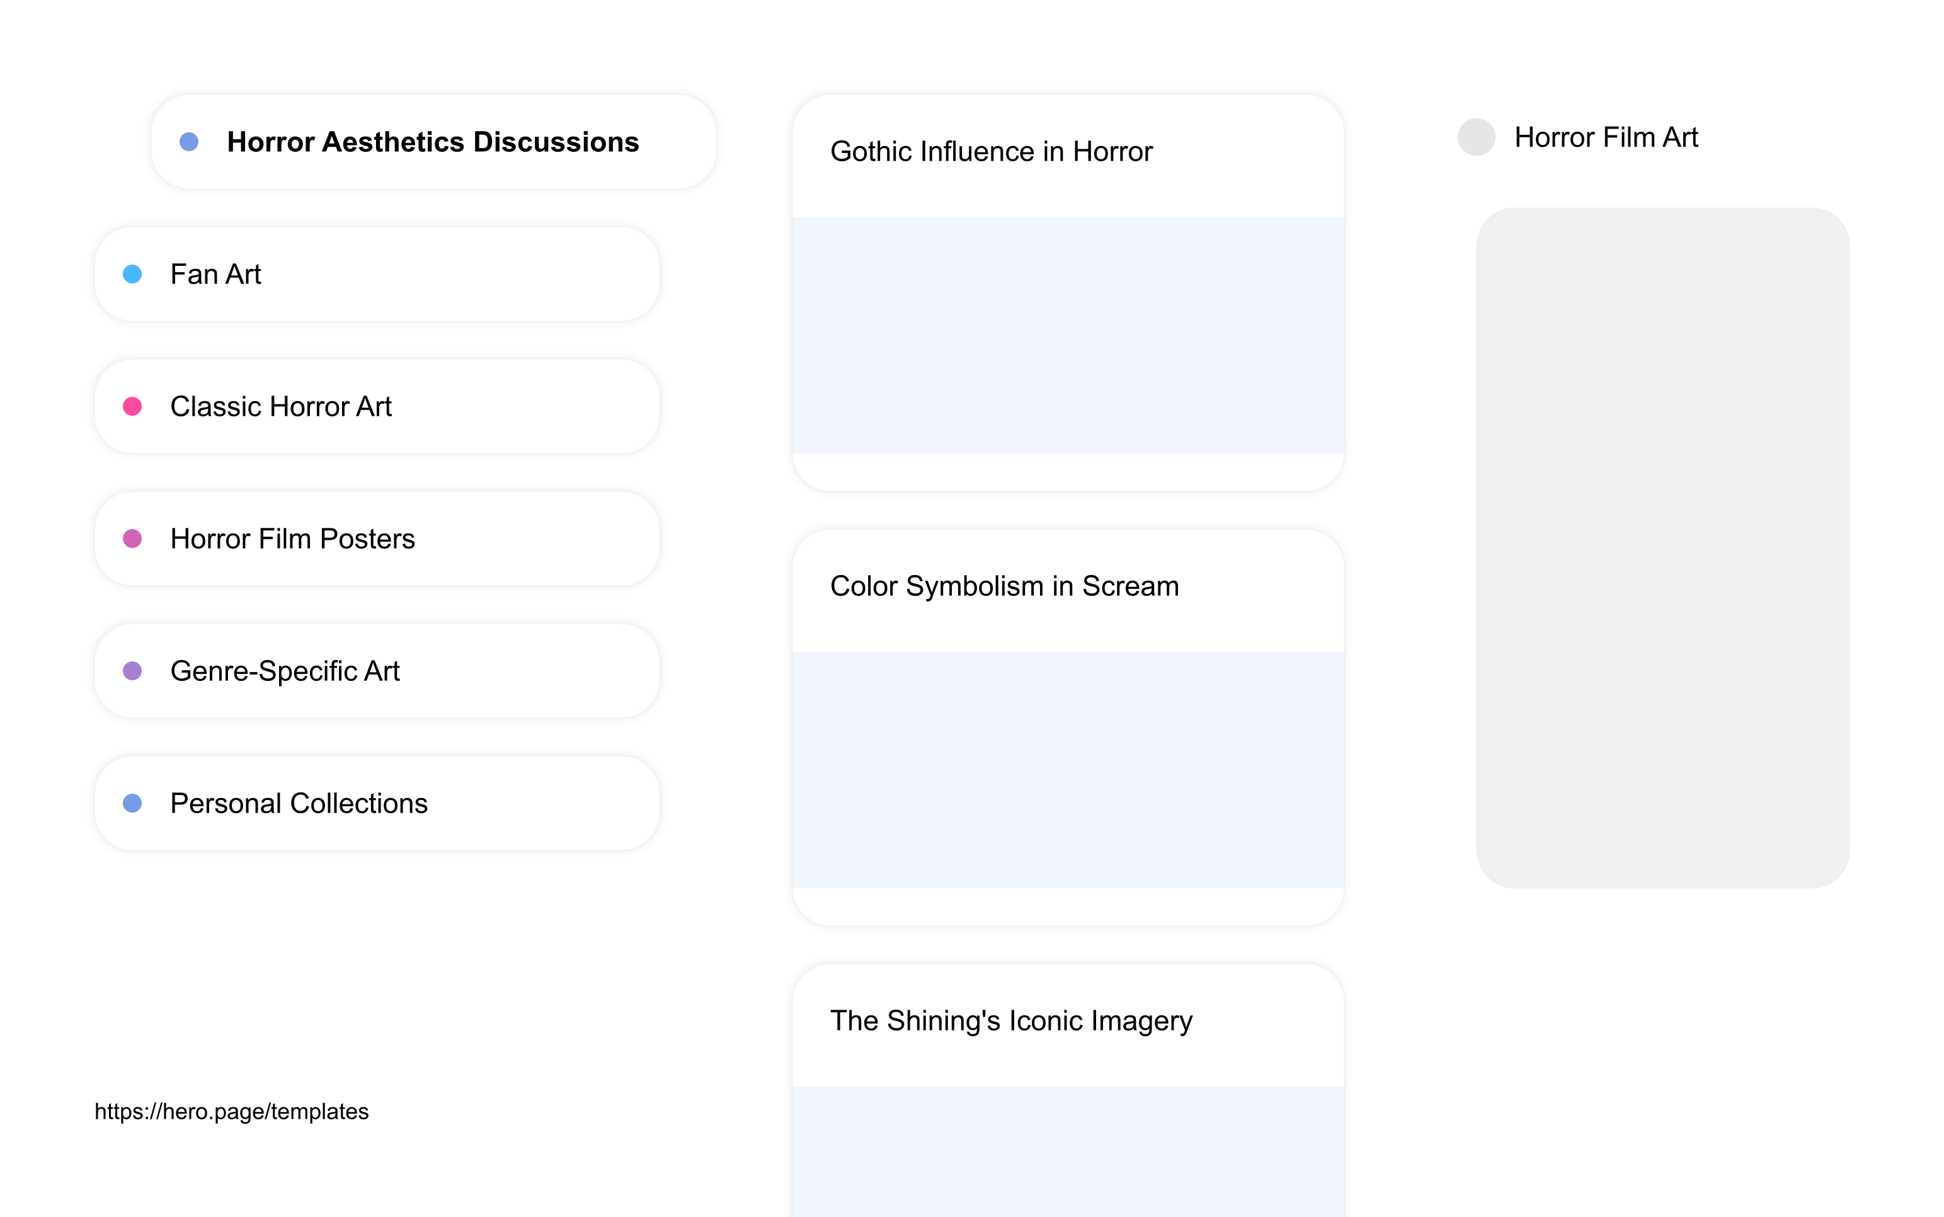
Task: Click the purple dot beside Genre-Specific Art
Action: pyautogui.click(x=132, y=670)
